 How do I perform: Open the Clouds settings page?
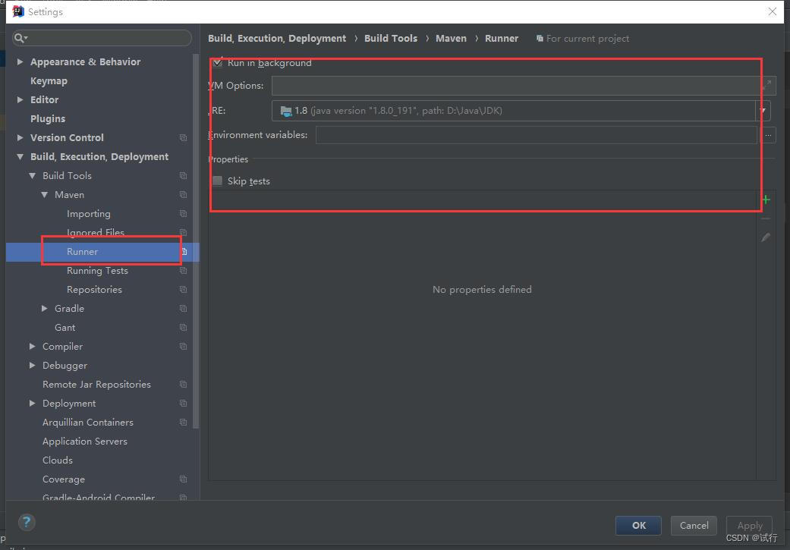pyautogui.click(x=58, y=460)
